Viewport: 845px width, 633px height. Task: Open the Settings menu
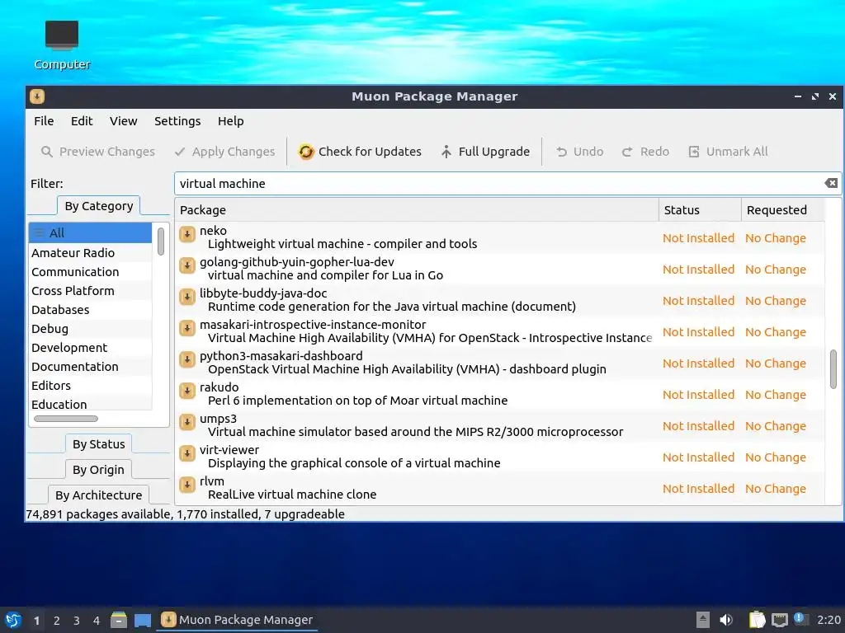177,121
